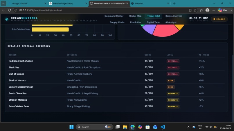This screenshot has height=131, width=234.
Task: Open the taskbar clock and date
Action: (x=225, y=127)
